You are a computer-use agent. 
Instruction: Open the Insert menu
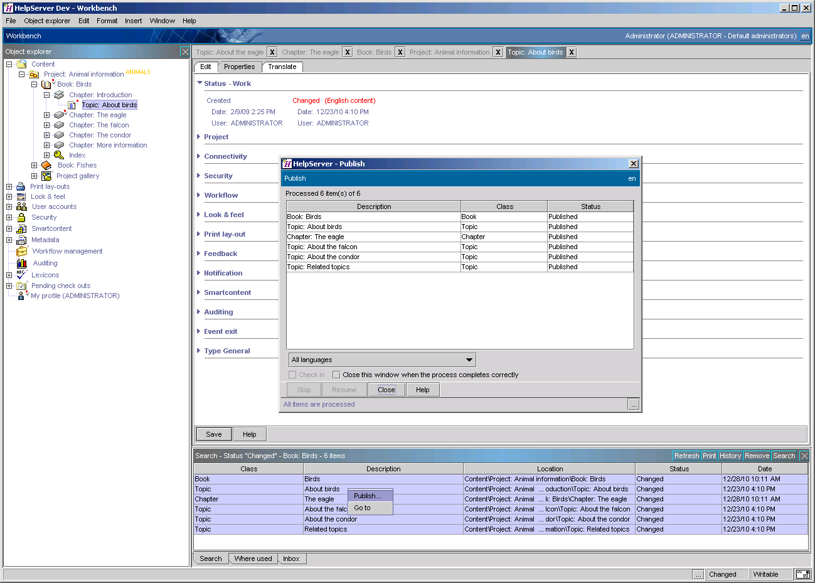tap(133, 21)
